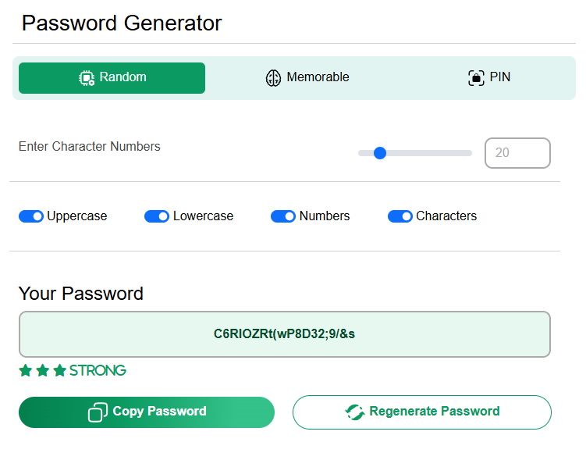
Task: Select the PIN tab
Action: coord(488,78)
